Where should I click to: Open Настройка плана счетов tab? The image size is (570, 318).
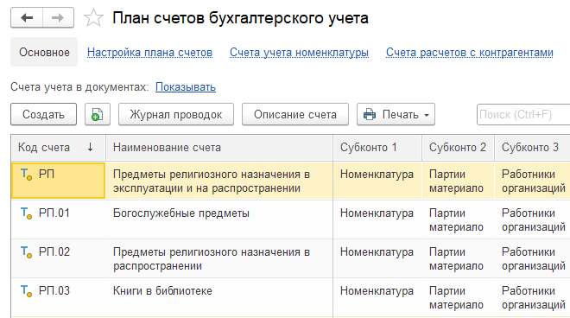[149, 53]
